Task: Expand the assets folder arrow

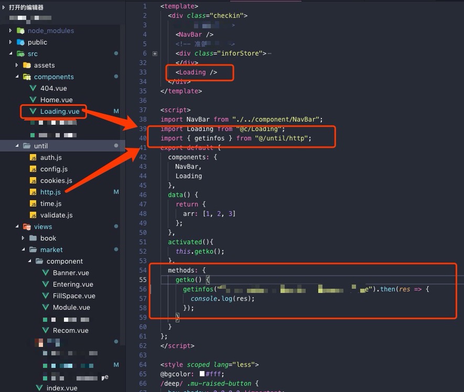Action: click(17, 65)
